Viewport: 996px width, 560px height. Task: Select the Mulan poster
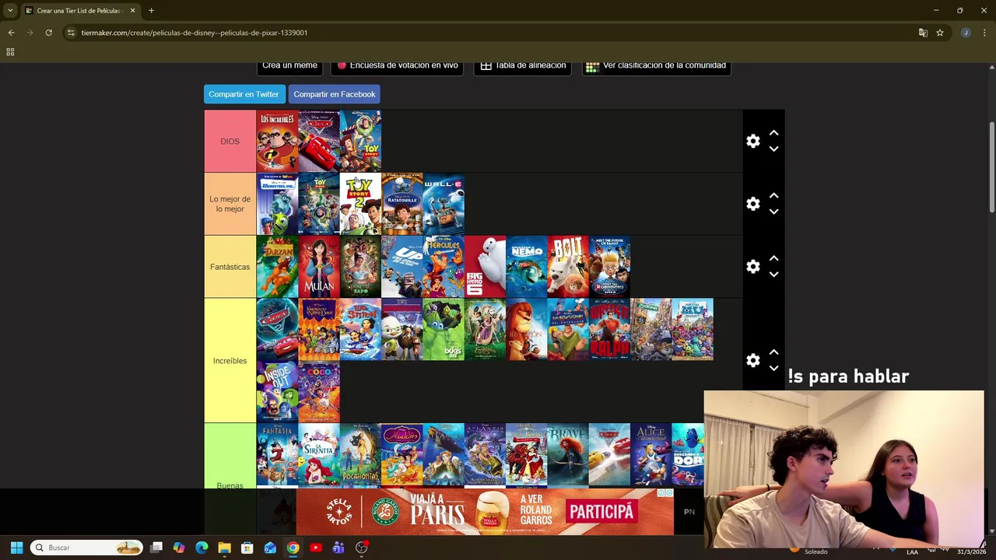(319, 267)
